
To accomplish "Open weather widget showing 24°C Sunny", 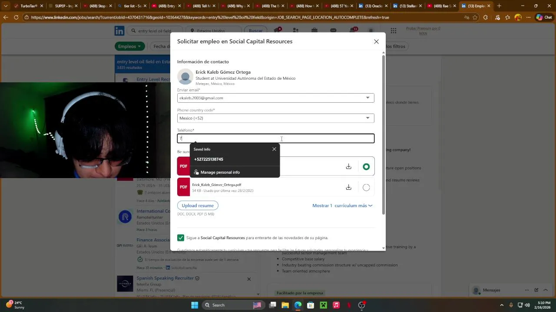I will click(x=15, y=305).
